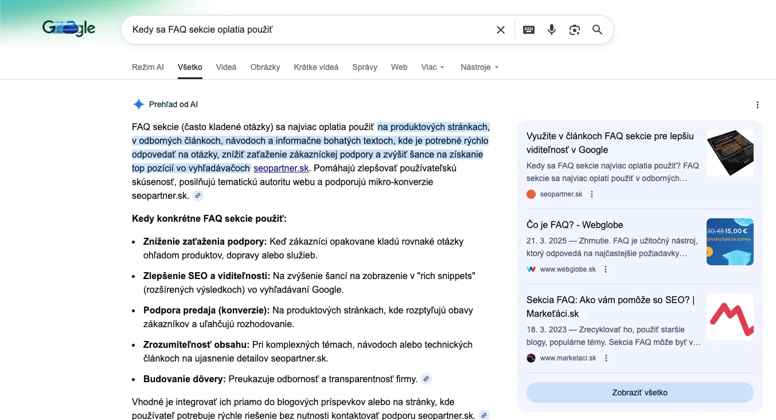Screen dimensions: 776x420
Task: Expand the Nástroje dropdown
Action: [479, 67]
